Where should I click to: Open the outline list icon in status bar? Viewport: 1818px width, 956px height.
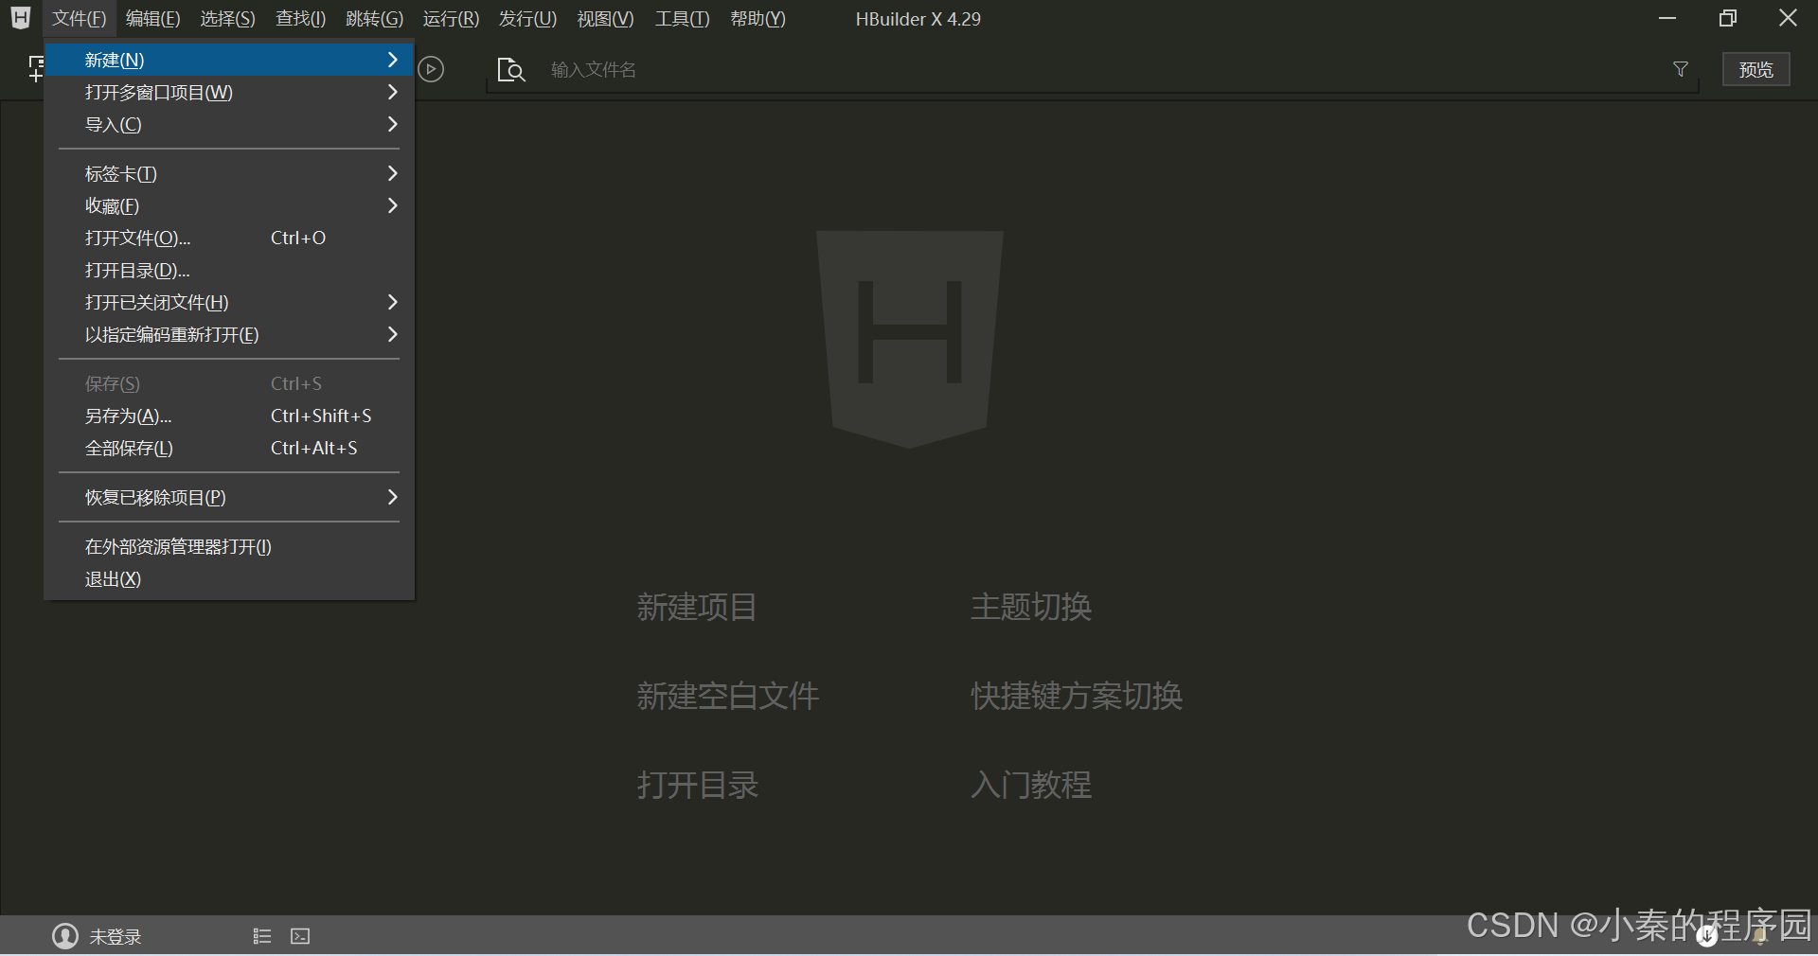pos(262,936)
